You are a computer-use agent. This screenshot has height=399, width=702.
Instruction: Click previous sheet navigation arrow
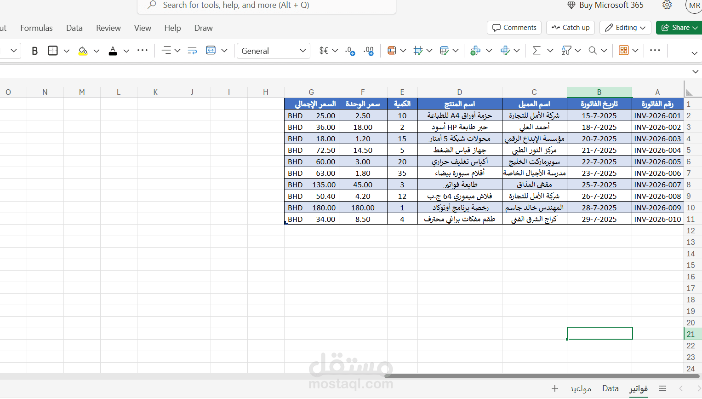[681, 389]
